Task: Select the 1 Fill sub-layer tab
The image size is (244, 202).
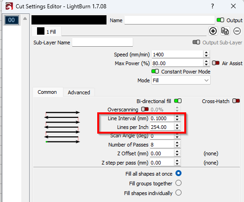Action: [x=46, y=31]
